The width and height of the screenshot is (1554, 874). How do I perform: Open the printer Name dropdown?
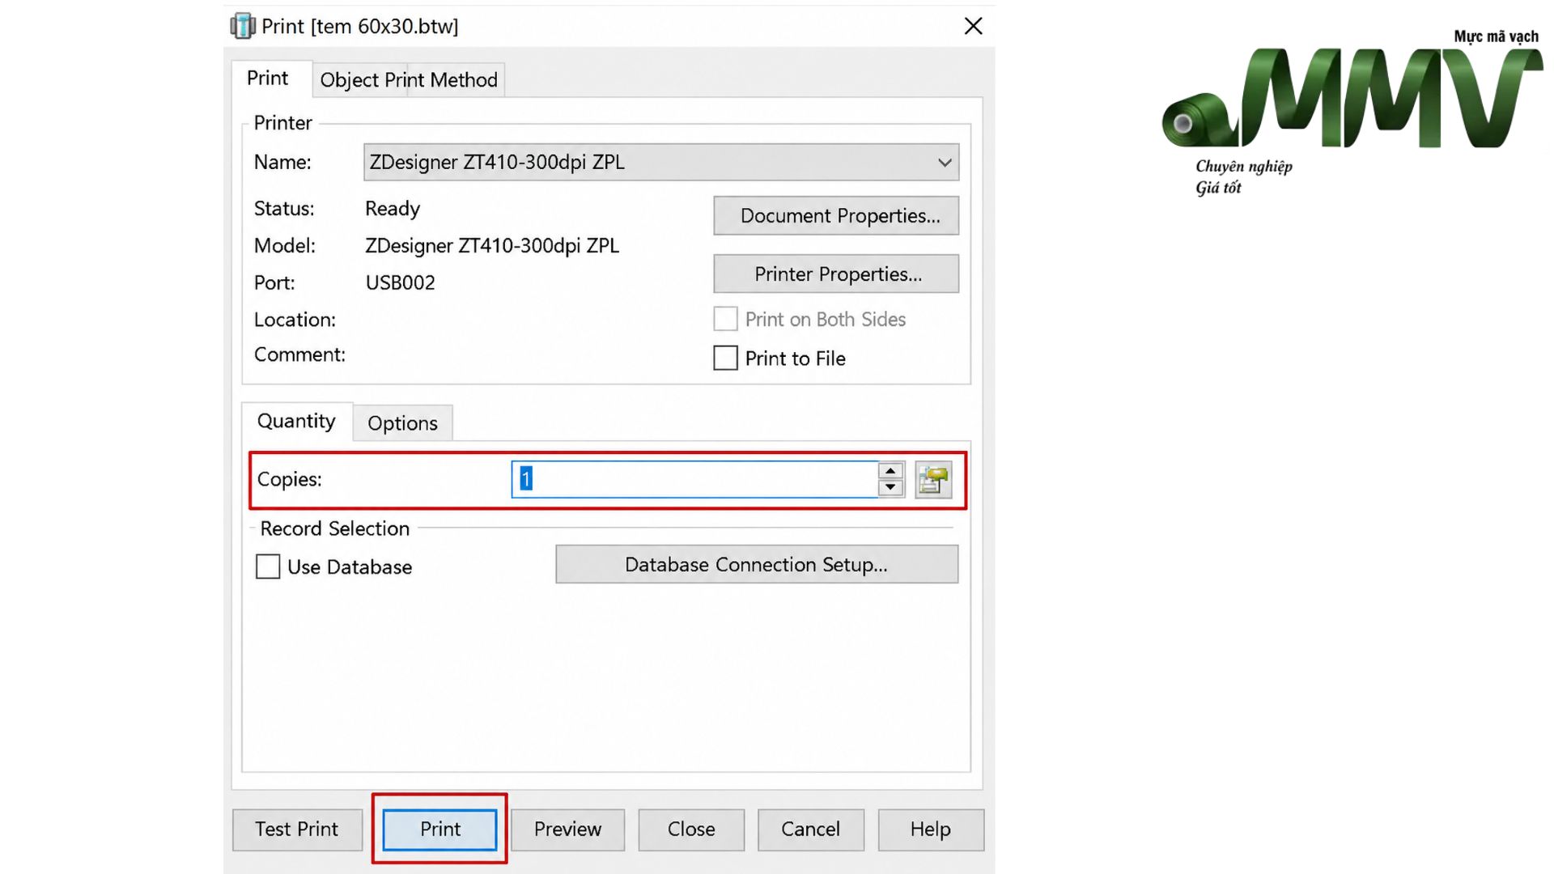(661, 162)
